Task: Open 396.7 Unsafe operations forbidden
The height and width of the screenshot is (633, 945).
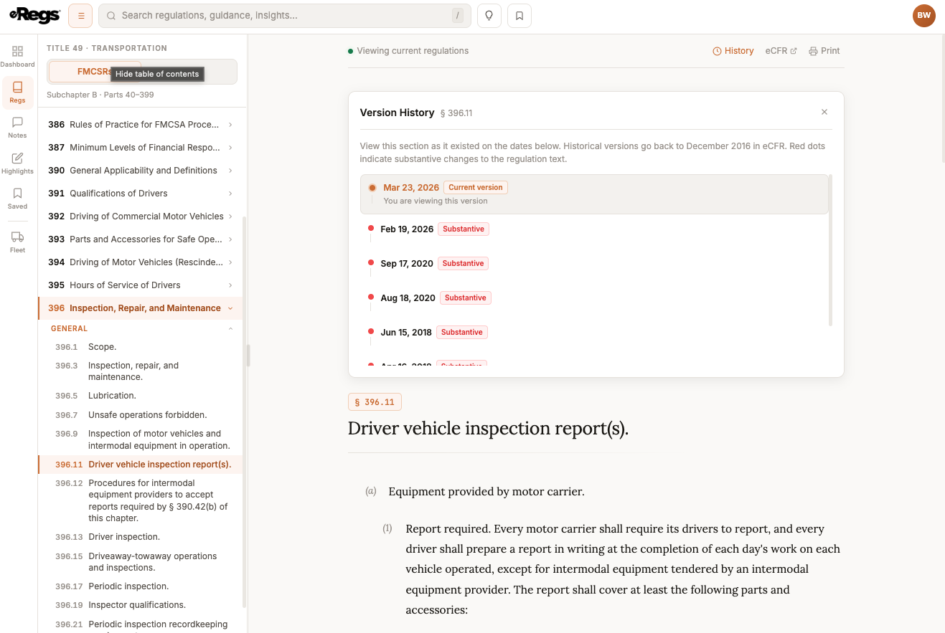Action: 141,415
